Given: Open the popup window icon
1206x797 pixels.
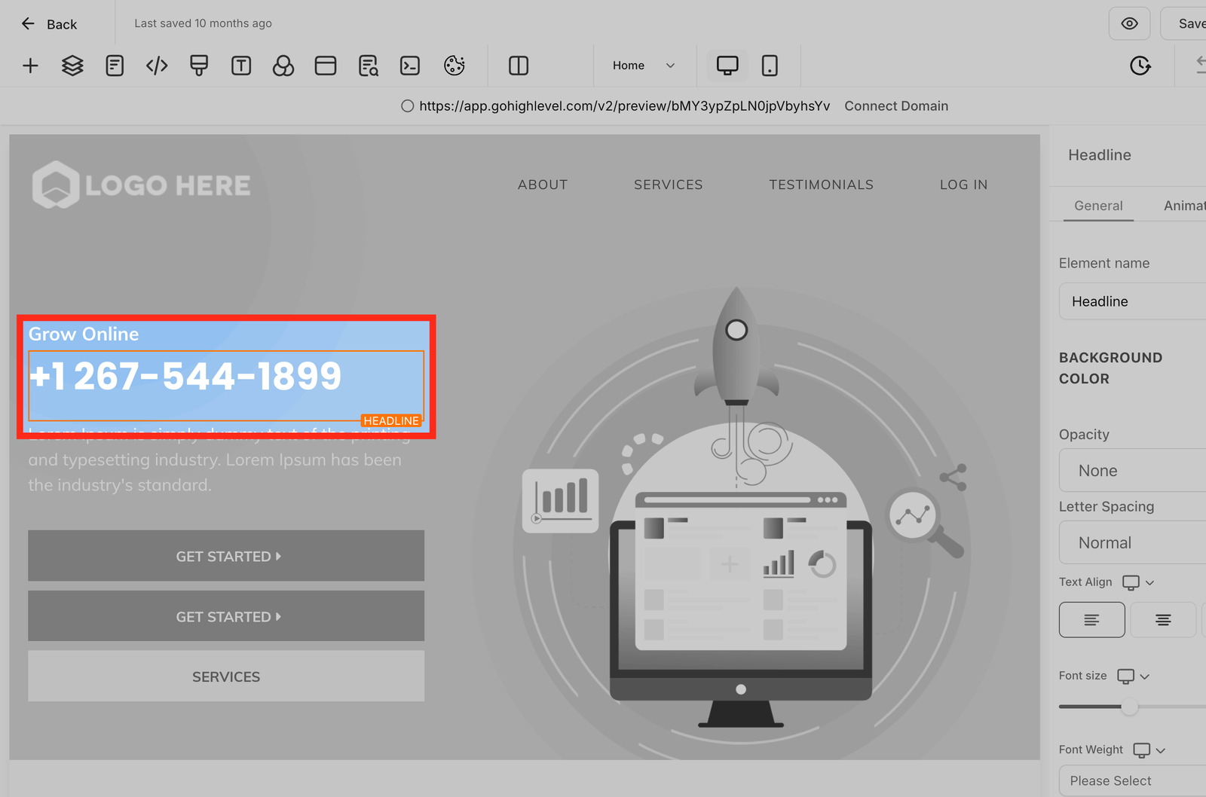Looking at the screenshot, I should tap(326, 66).
